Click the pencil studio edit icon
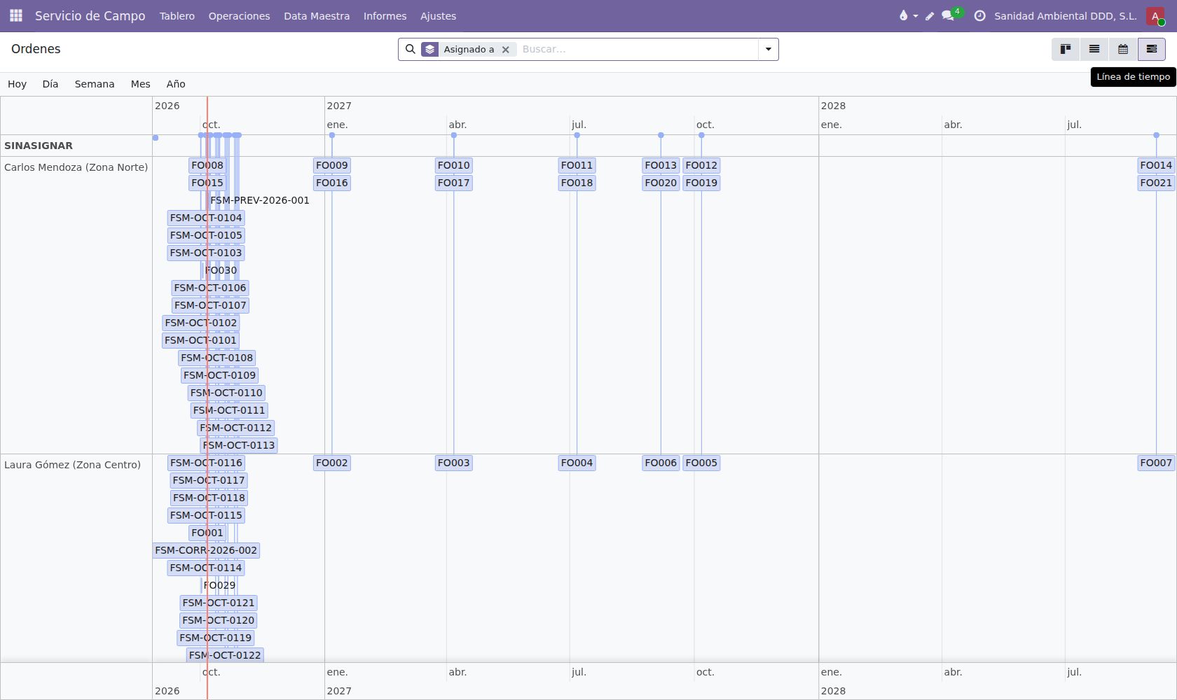 click(930, 15)
